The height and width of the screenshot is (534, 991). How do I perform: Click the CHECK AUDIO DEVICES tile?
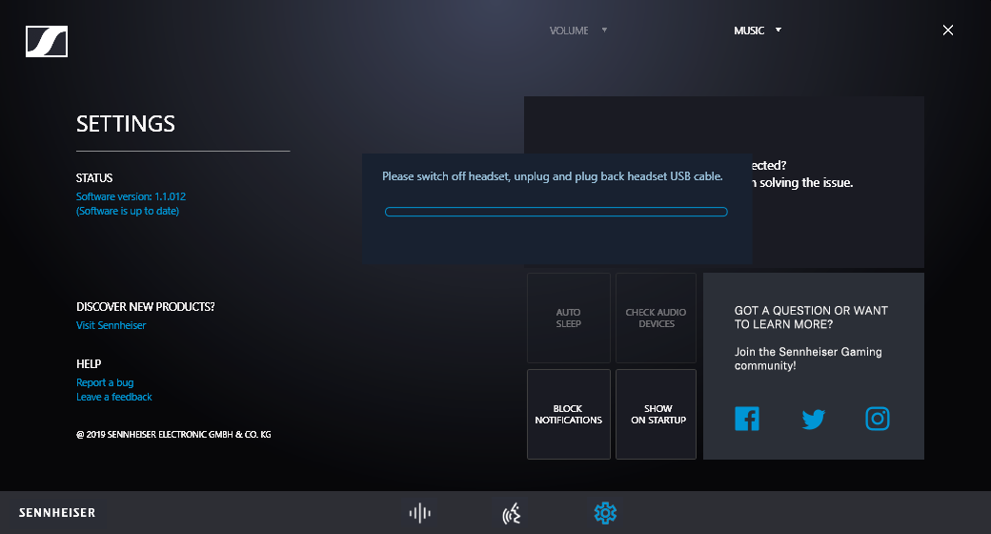pos(656,318)
